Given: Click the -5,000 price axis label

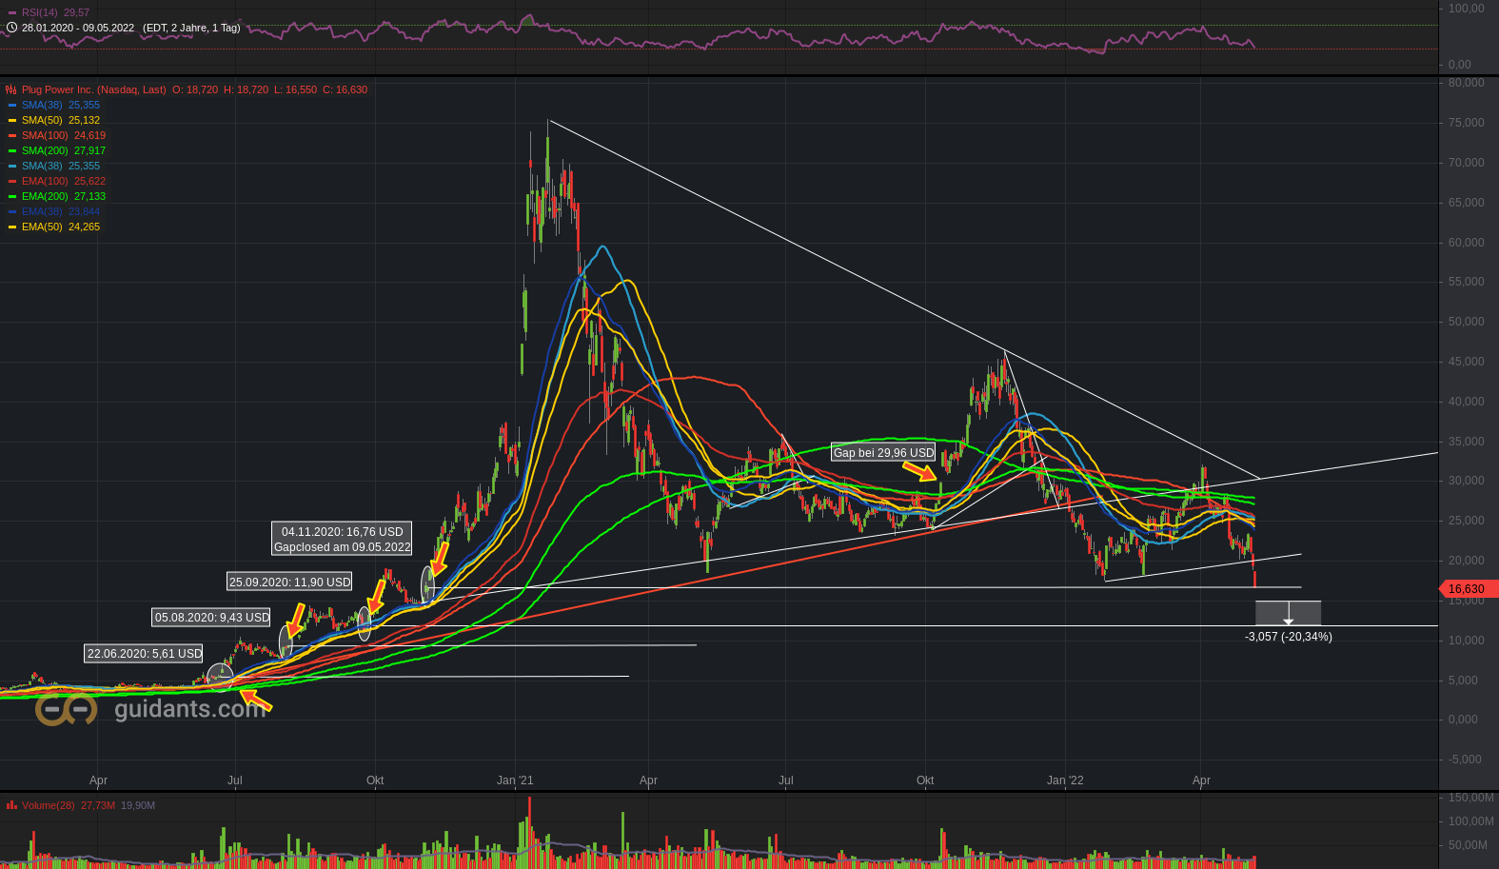Looking at the screenshot, I should (x=1467, y=760).
